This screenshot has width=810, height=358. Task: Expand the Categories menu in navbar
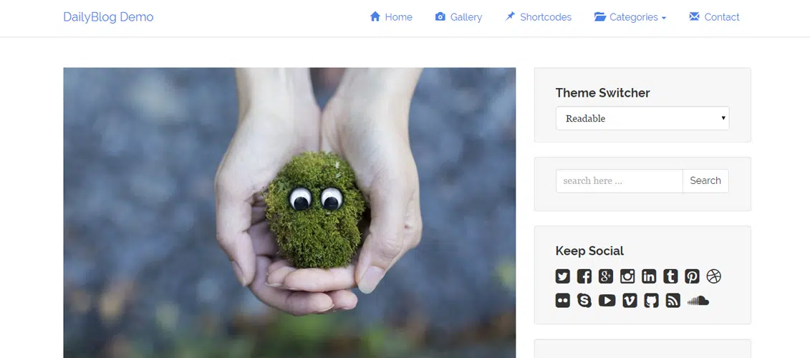(630, 17)
